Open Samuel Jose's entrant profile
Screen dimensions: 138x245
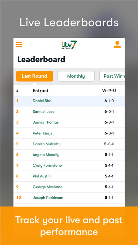click(44, 112)
